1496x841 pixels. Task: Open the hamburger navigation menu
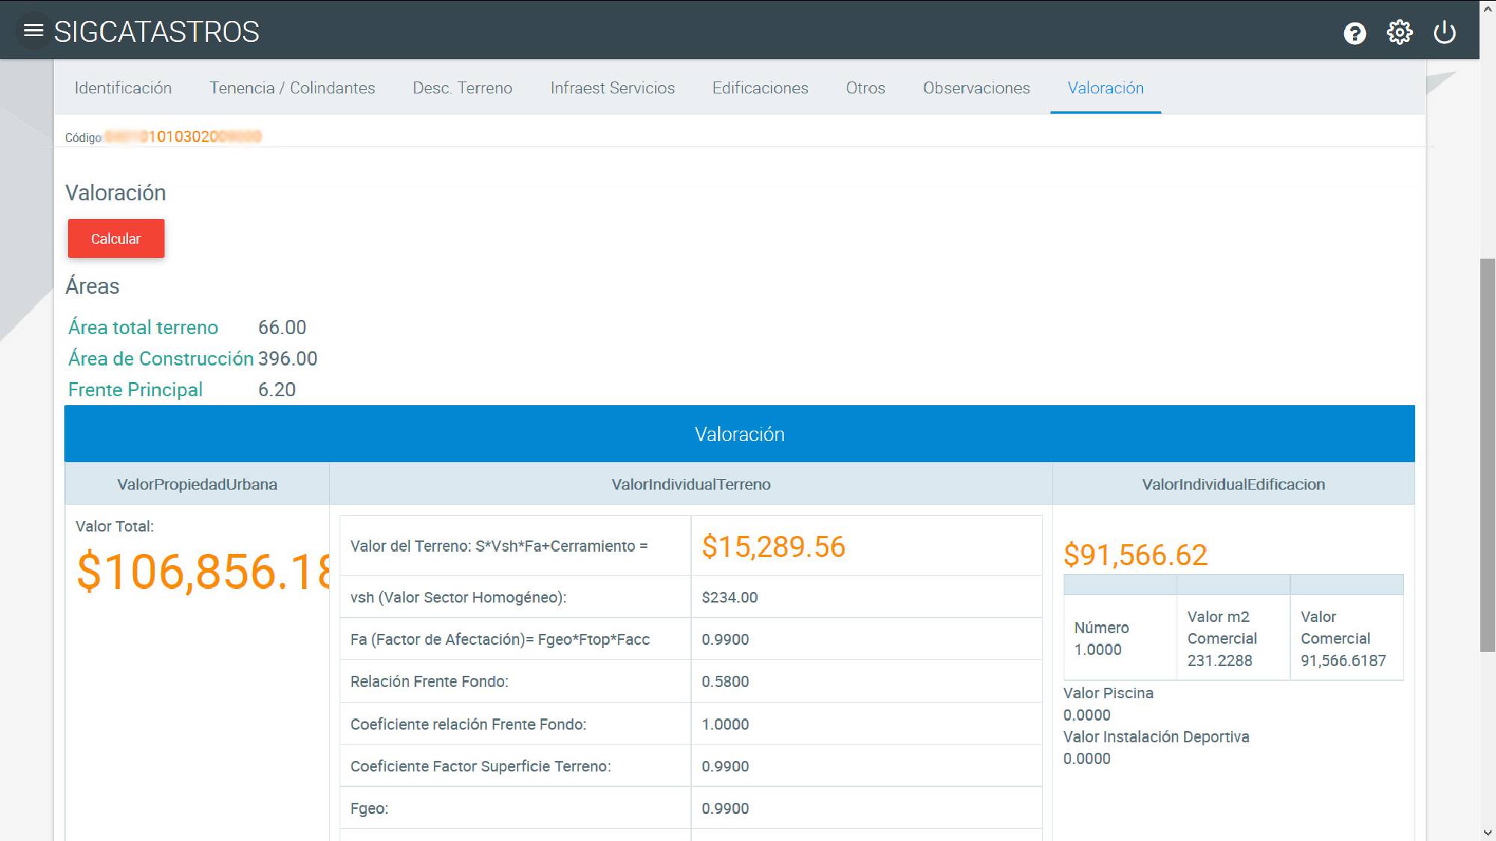pyautogui.click(x=34, y=31)
